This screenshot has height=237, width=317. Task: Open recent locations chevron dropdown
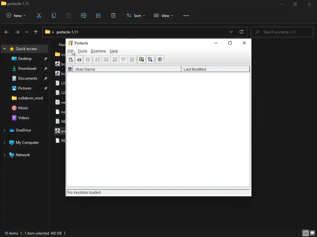[x=27, y=32]
